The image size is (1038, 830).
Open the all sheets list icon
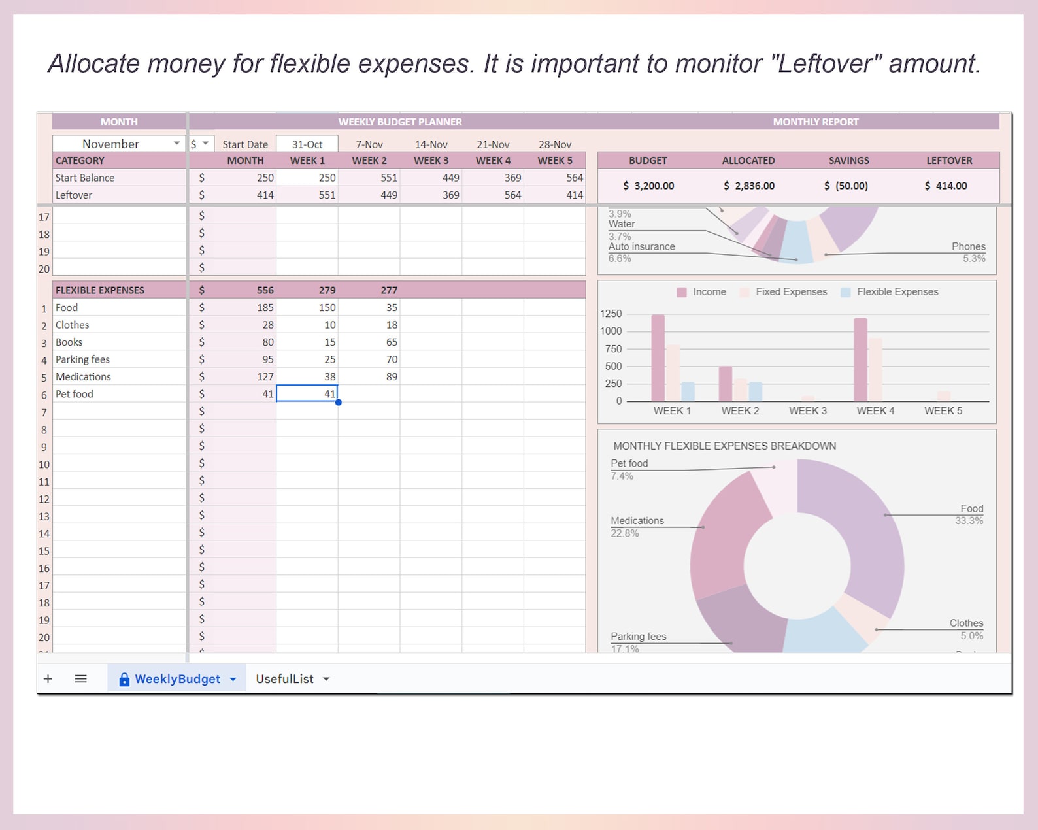point(80,678)
